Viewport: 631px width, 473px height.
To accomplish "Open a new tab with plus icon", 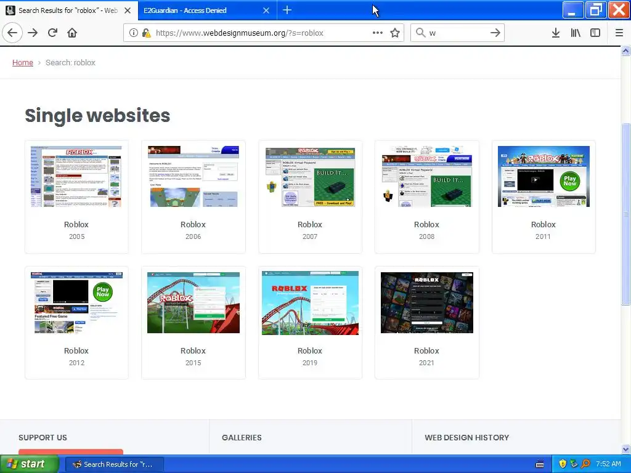I will (x=287, y=10).
